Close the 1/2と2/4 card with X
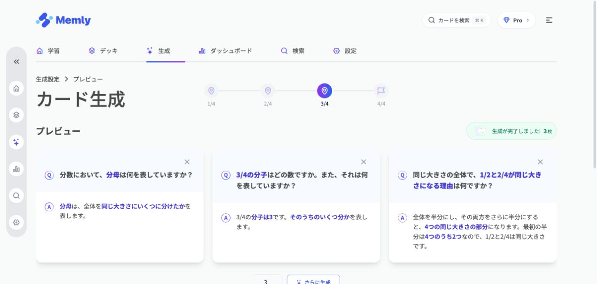This screenshot has width=597, height=284. click(x=540, y=162)
